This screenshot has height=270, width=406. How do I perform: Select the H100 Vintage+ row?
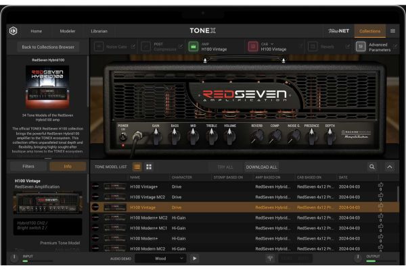(244, 186)
